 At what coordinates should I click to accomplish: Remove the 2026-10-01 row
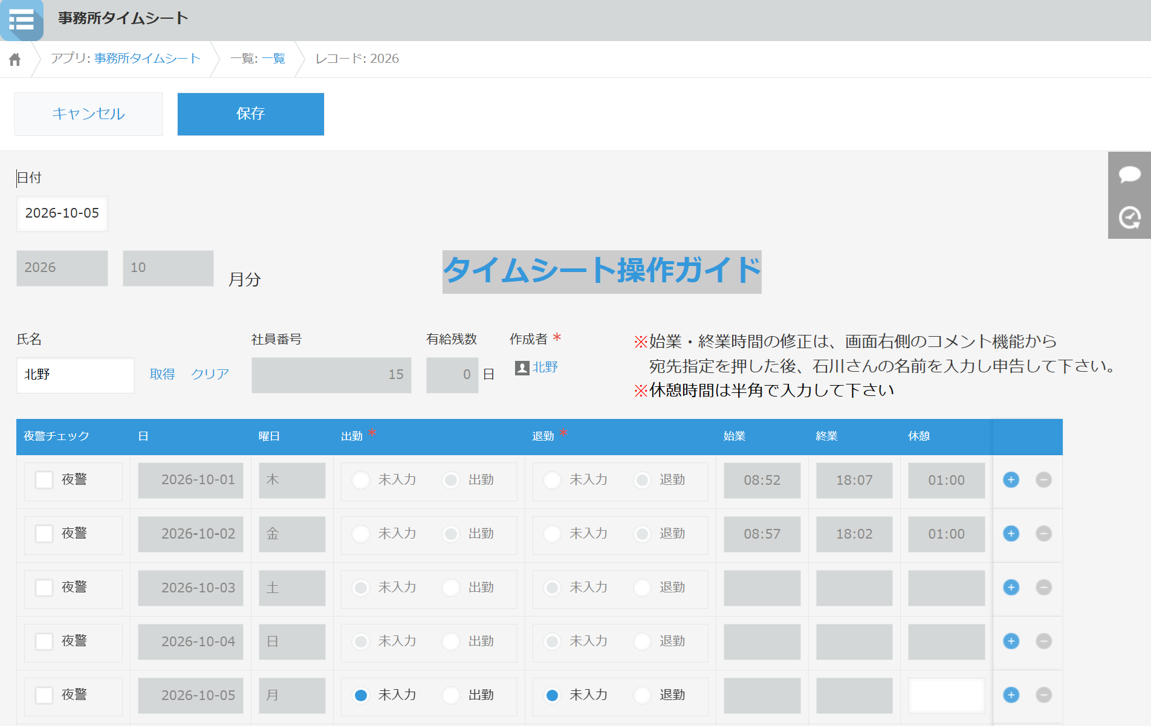(1043, 480)
